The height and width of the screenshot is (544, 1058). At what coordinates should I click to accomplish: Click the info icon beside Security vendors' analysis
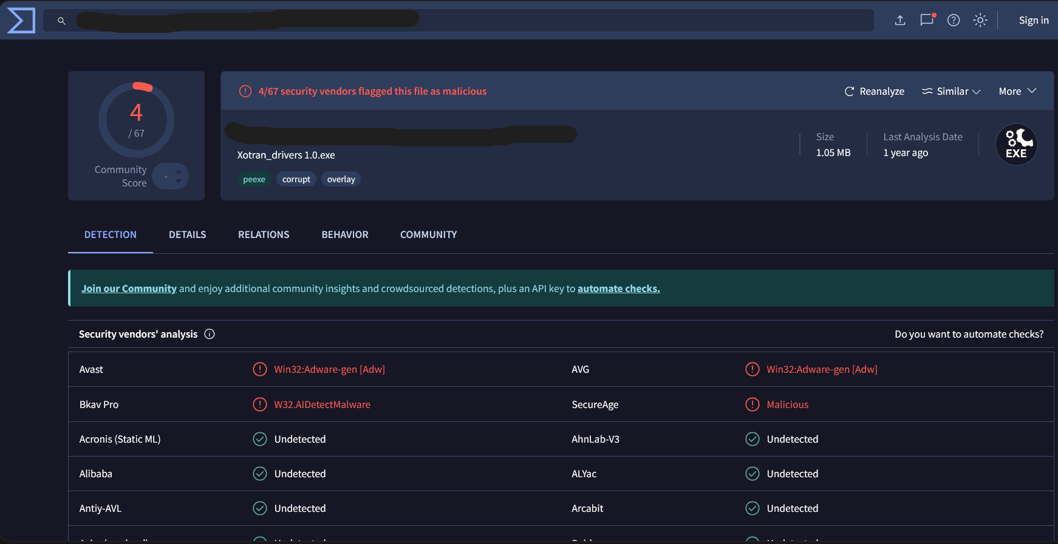pos(210,334)
